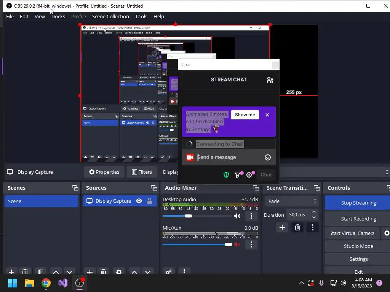This screenshot has height=292, width=390.
Task: Open the Docks menu
Action: tap(58, 16)
